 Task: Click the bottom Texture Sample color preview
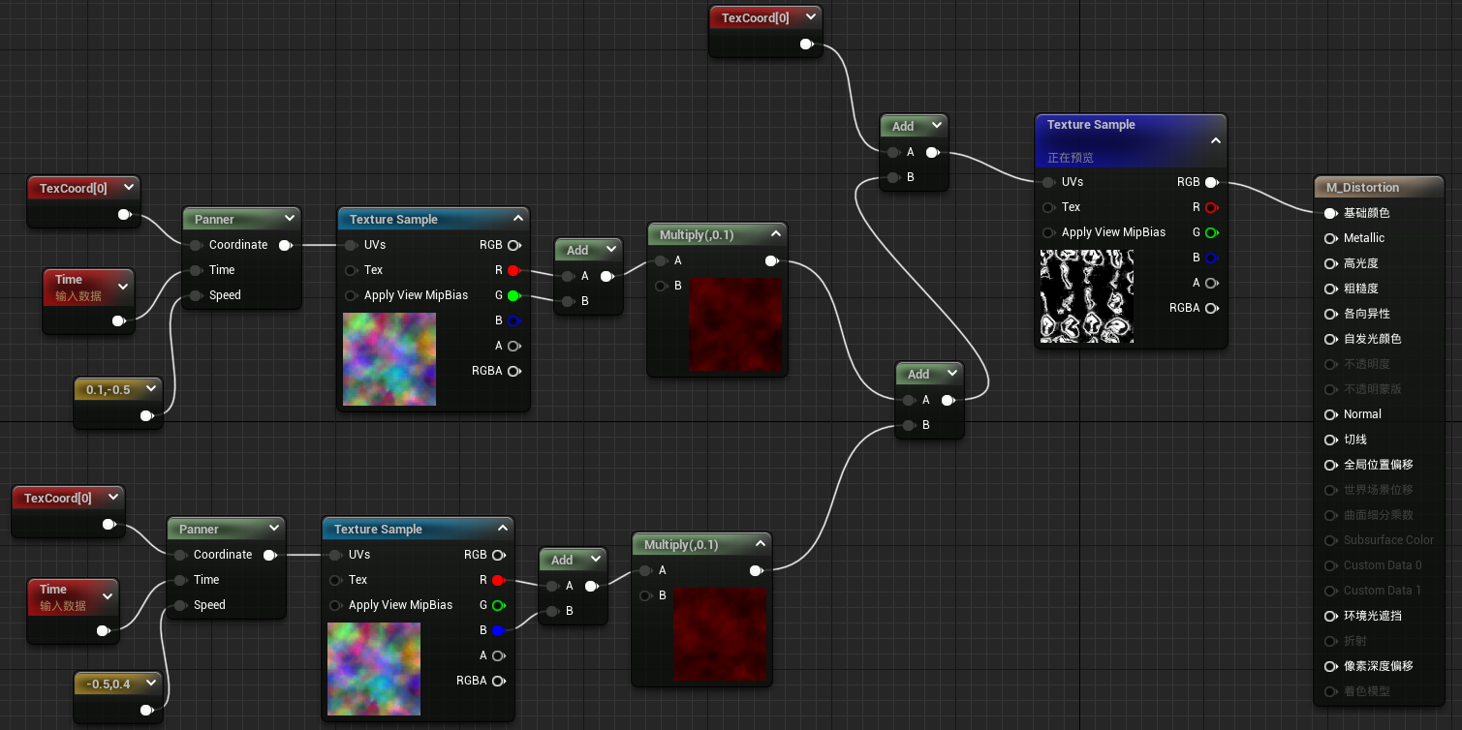coord(373,668)
